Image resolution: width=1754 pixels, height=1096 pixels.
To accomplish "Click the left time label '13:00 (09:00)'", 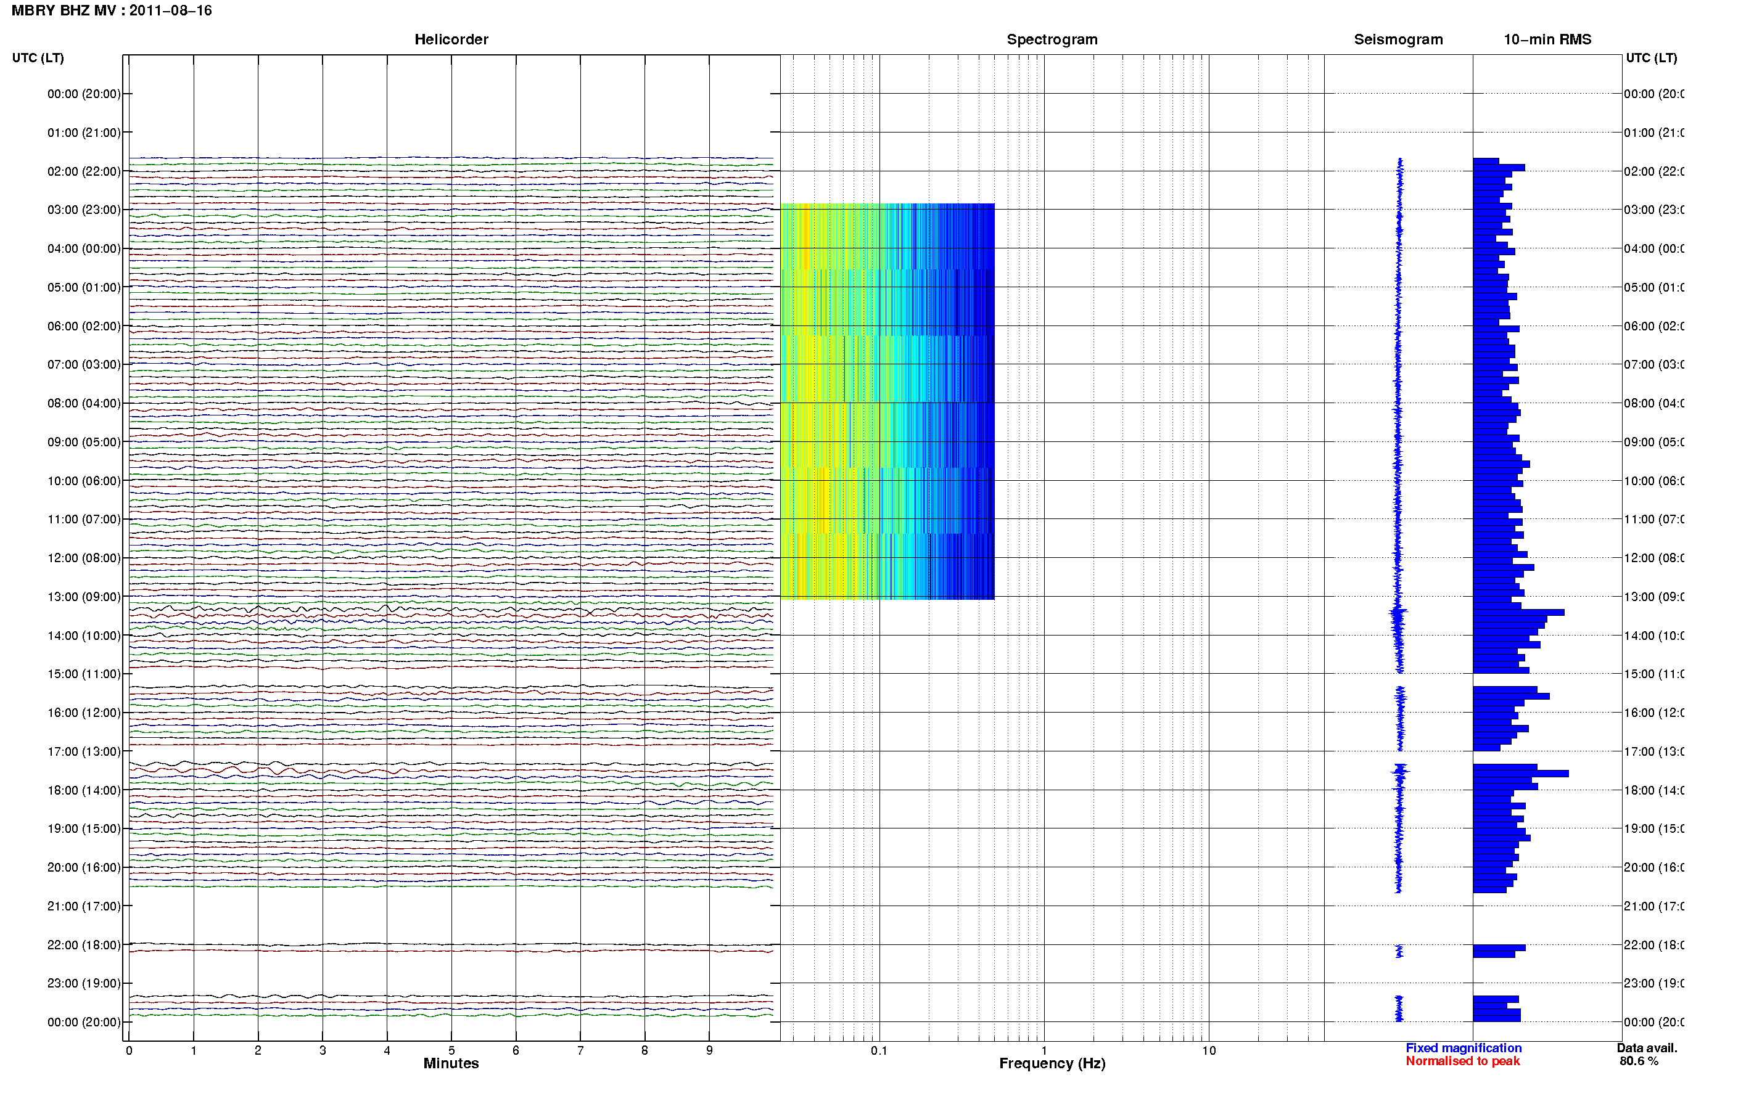I will click(84, 597).
